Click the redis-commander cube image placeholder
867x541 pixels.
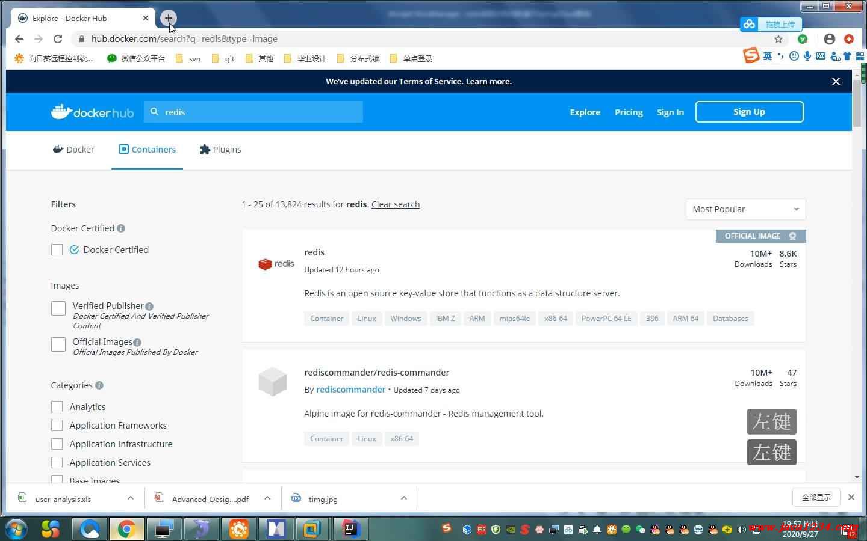[273, 382]
